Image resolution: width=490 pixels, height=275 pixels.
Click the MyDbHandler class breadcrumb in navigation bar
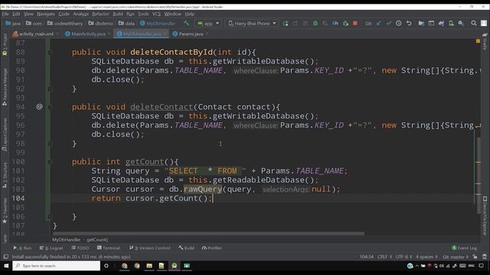click(158, 24)
